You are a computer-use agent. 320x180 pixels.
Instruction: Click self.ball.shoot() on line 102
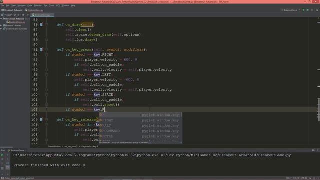click(101, 104)
